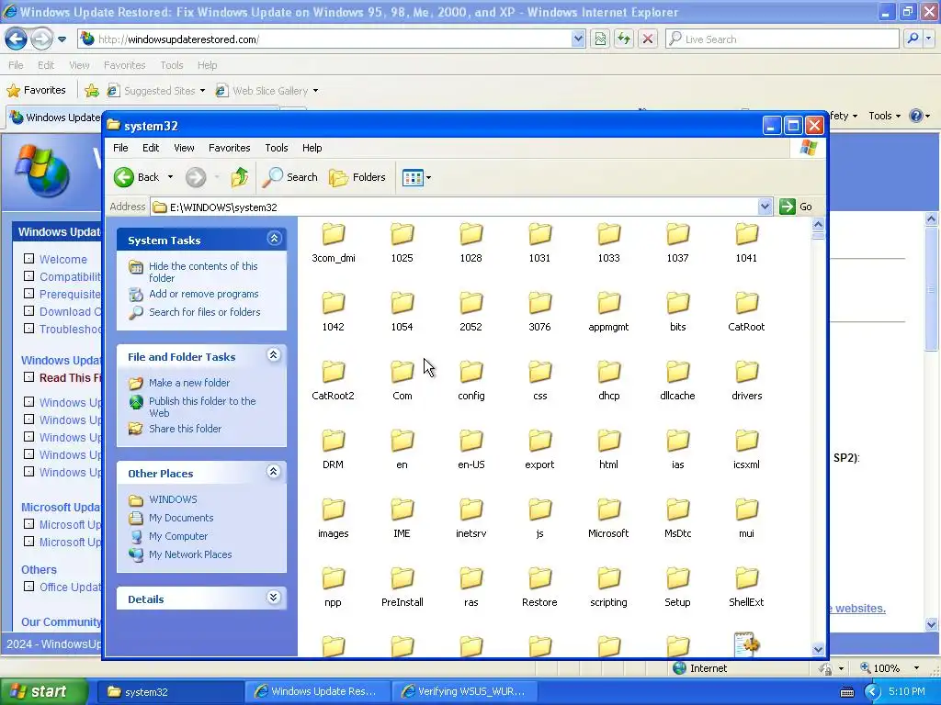This screenshot has height=705, width=941.
Task: Click the IE Stop red X icon
Action: click(648, 39)
